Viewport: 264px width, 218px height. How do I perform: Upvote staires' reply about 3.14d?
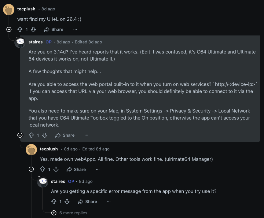(31, 135)
